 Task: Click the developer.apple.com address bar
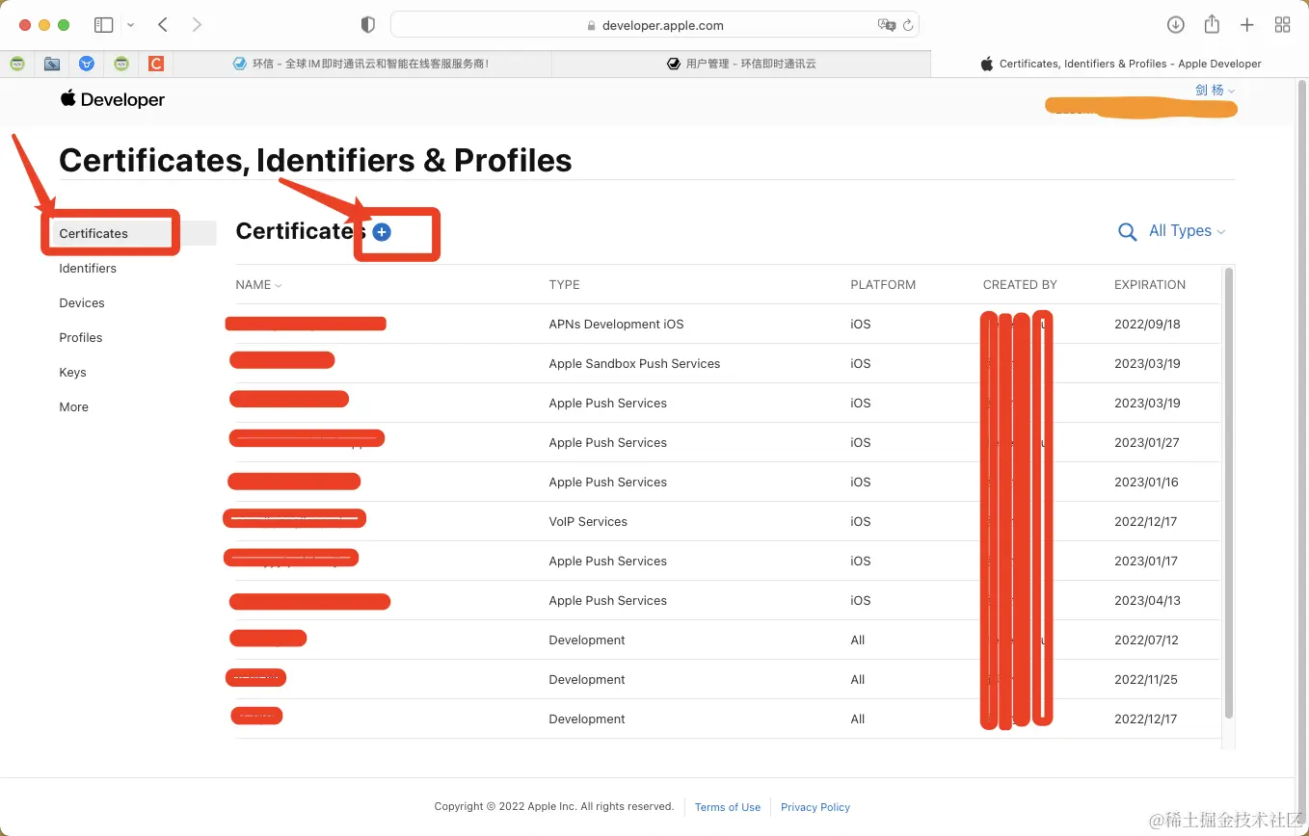654,25
